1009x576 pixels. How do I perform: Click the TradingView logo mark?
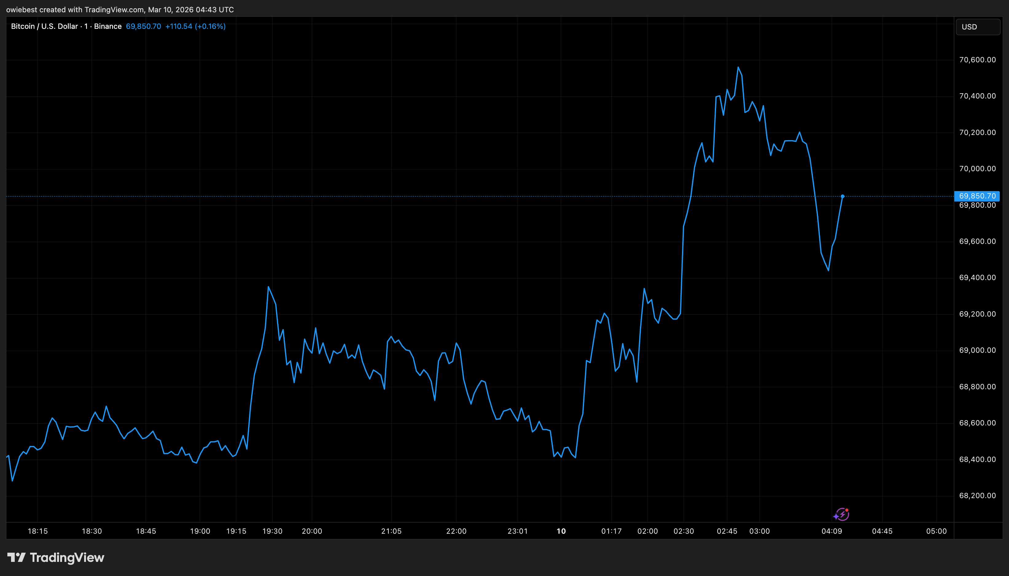pyautogui.click(x=16, y=557)
